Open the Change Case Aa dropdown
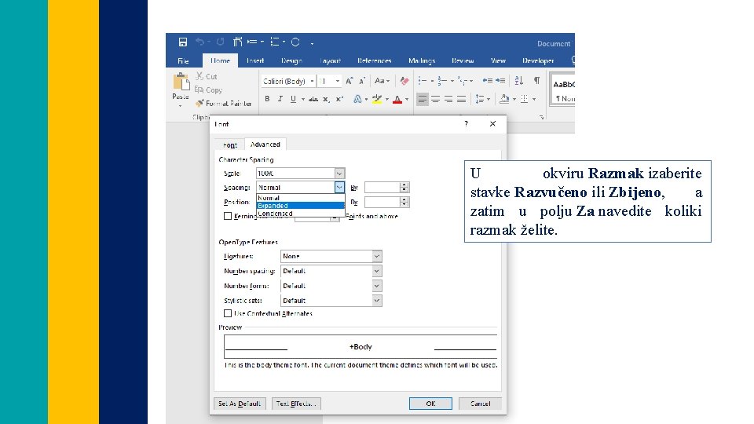754x424 pixels. [382, 81]
